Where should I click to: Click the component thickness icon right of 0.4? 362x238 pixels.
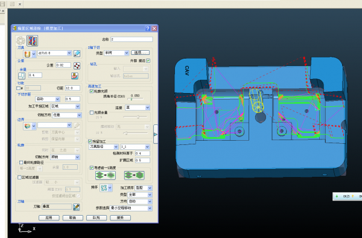(x=75, y=76)
